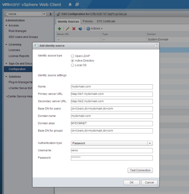Pin the navigator with the pushpin icon
This screenshot has width=189, height=194.
point(51,14)
